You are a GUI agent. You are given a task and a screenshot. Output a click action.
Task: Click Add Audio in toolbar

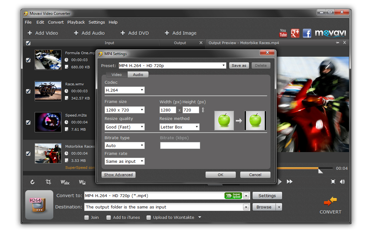tap(89, 33)
